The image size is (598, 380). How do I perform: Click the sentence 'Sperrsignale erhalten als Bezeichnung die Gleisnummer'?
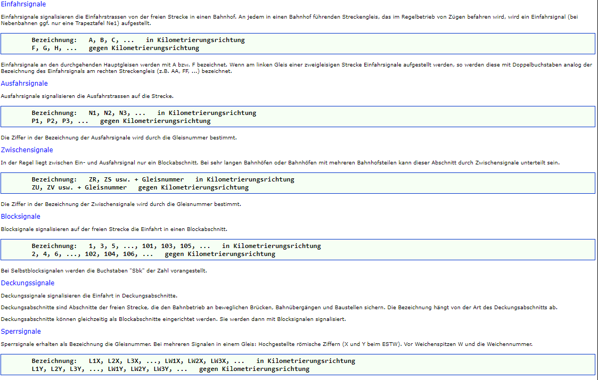[x=267, y=344]
